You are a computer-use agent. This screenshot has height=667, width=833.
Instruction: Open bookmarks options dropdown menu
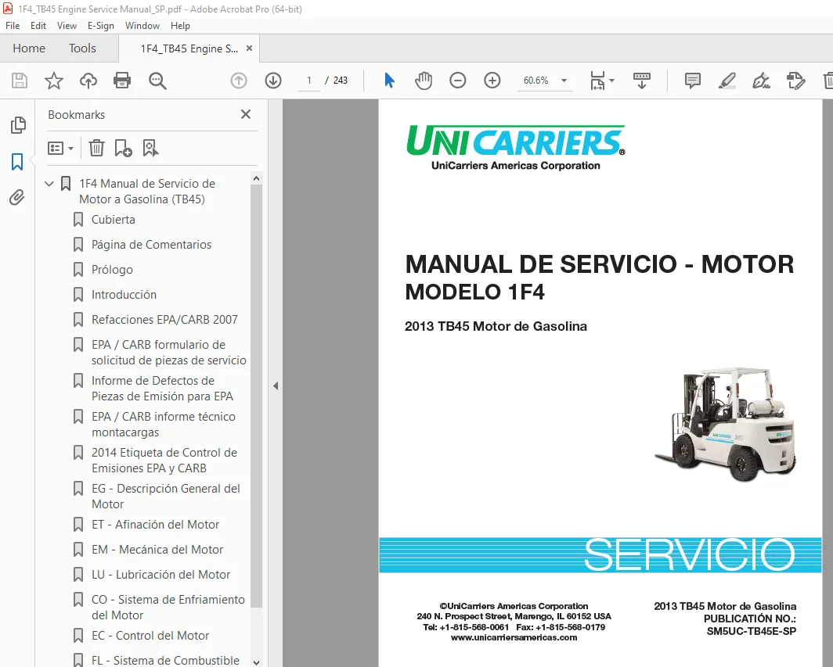pyautogui.click(x=60, y=148)
